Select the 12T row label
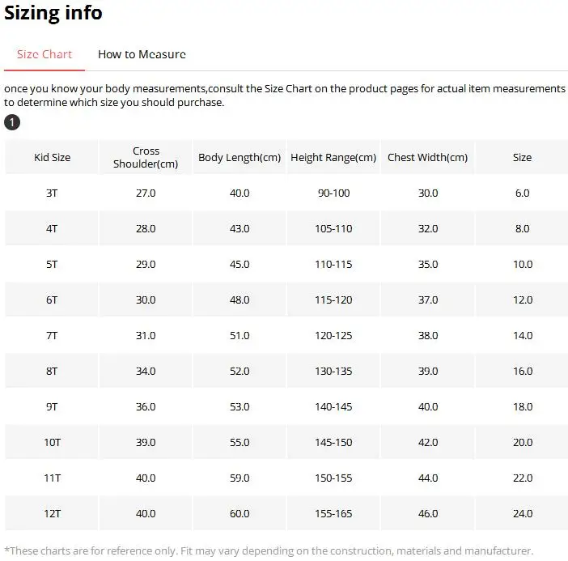The image size is (568, 561). [52, 513]
